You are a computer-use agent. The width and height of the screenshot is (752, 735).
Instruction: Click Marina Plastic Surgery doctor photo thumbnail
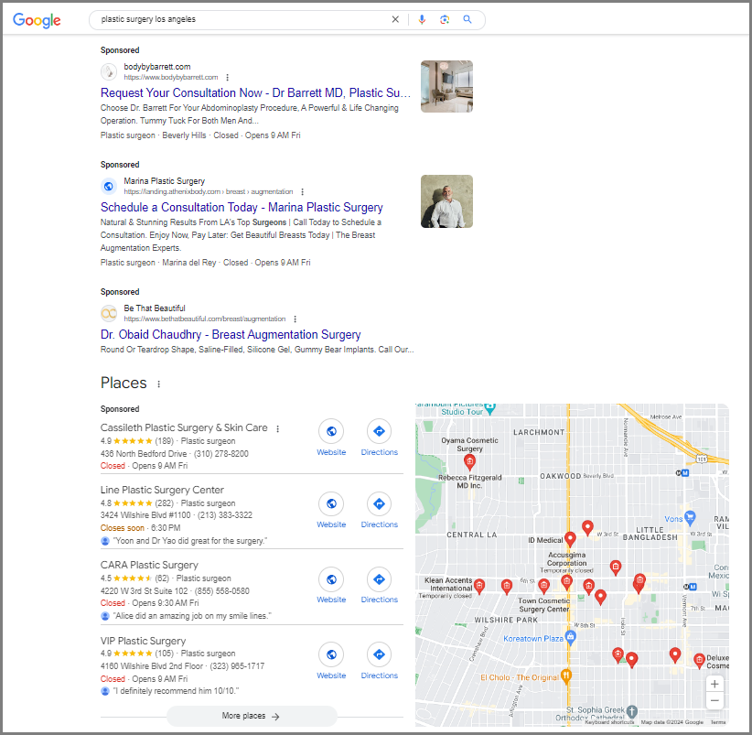pyautogui.click(x=446, y=201)
